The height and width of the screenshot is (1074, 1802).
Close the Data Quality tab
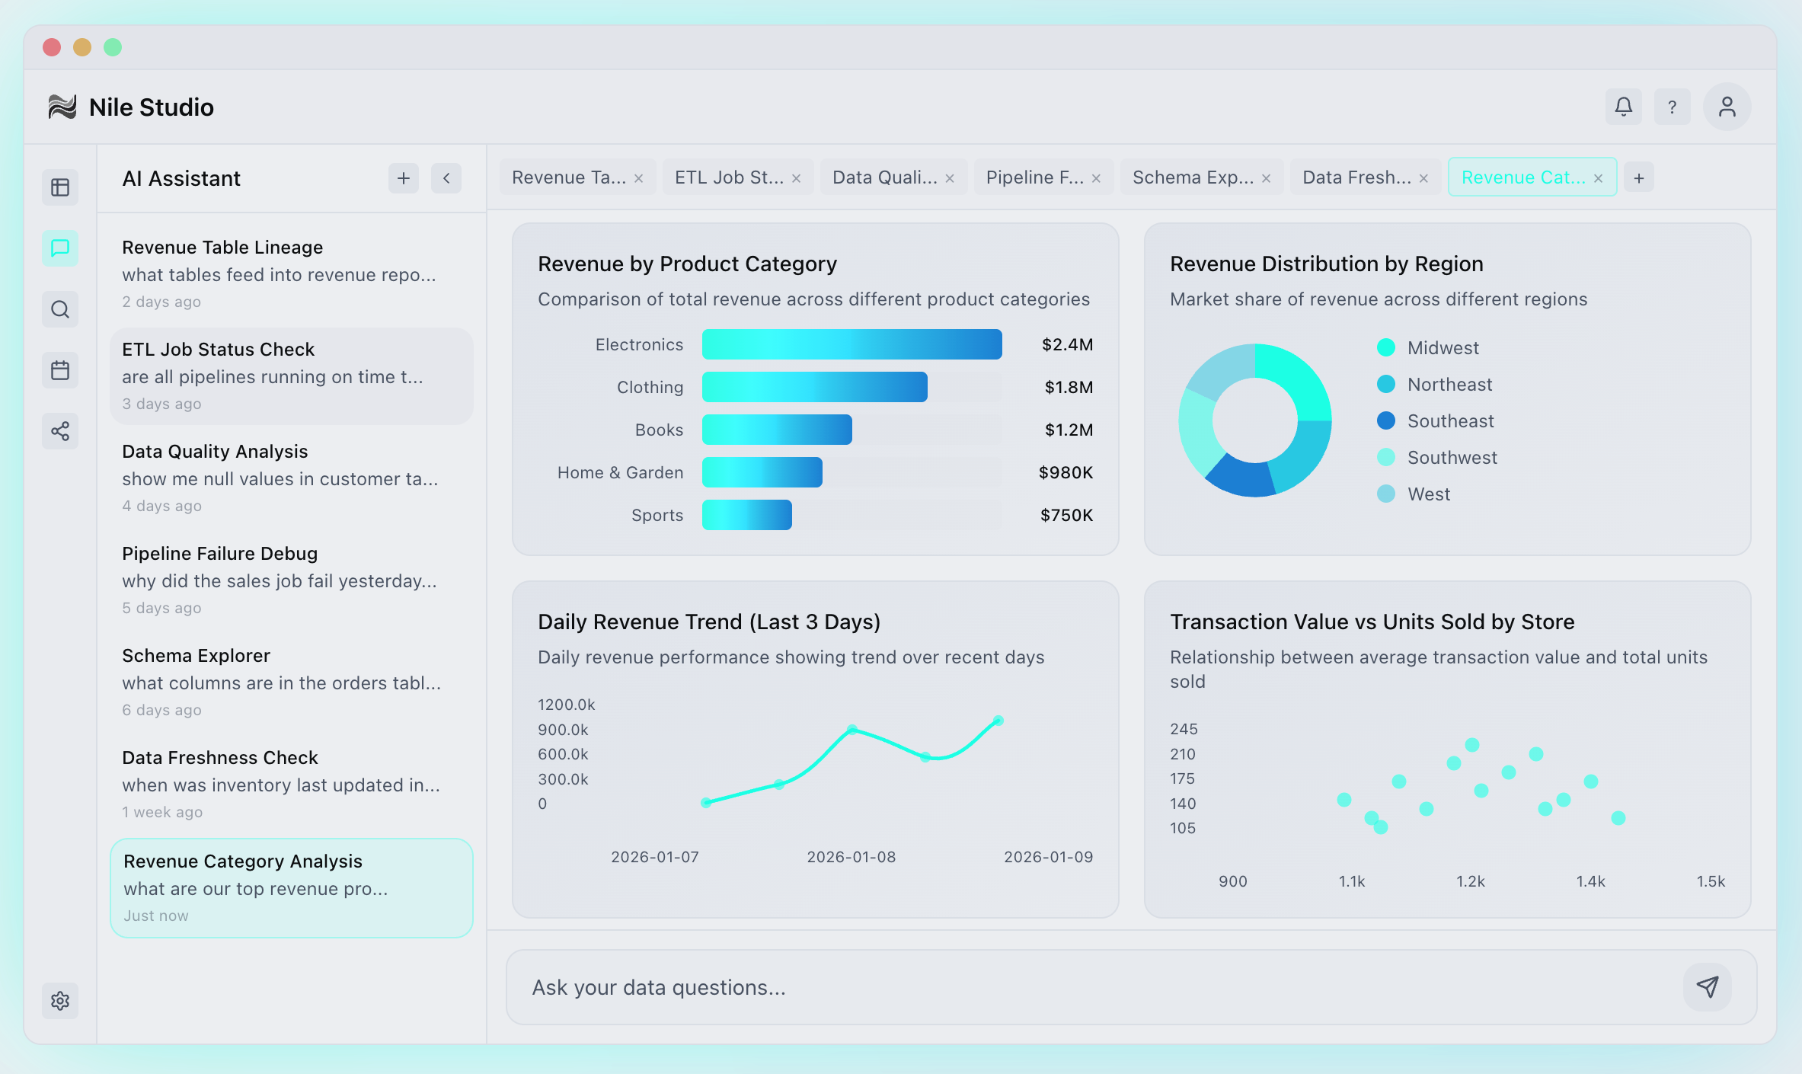click(x=949, y=177)
